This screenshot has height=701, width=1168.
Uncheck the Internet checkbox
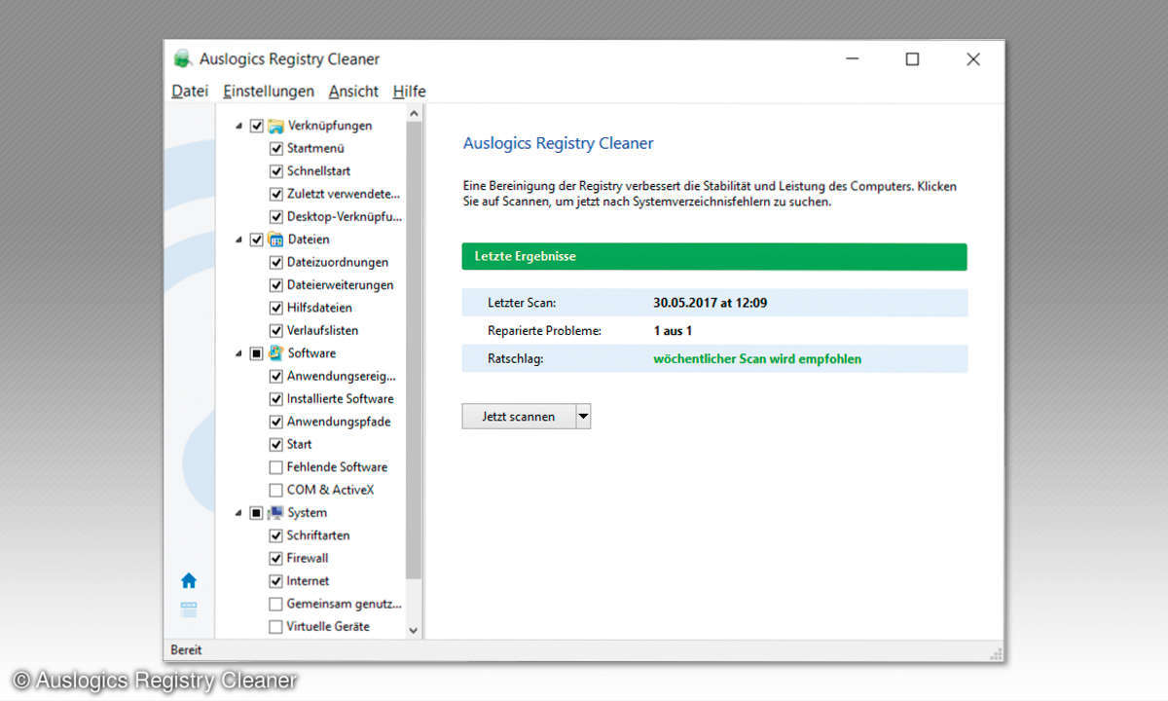[x=275, y=581]
